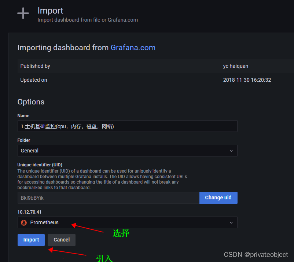Click the Updated on label
The image size is (294, 262).
(34, 80)
